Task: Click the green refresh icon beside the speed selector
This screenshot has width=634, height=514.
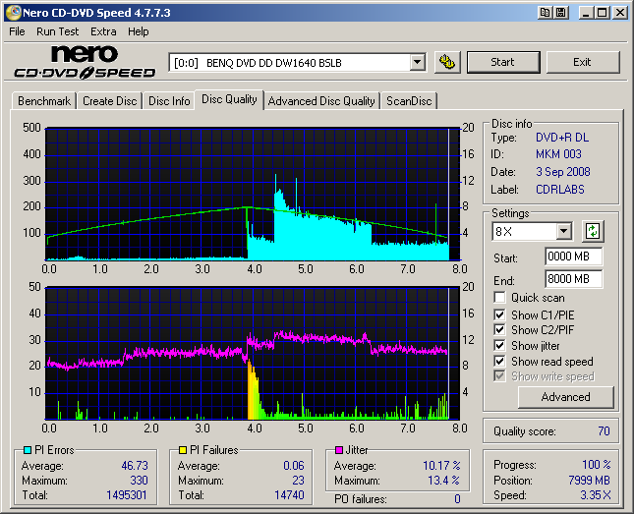Action: click(593, 231)
